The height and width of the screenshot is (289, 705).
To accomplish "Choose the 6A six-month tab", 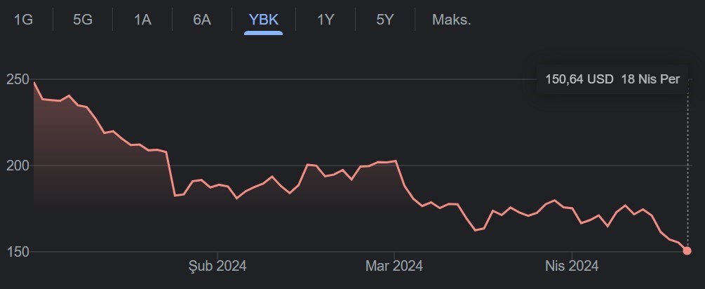I will 202,20.
